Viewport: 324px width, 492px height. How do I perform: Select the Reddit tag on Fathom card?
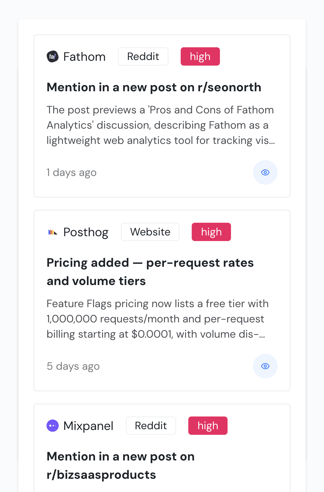(143, 56)
